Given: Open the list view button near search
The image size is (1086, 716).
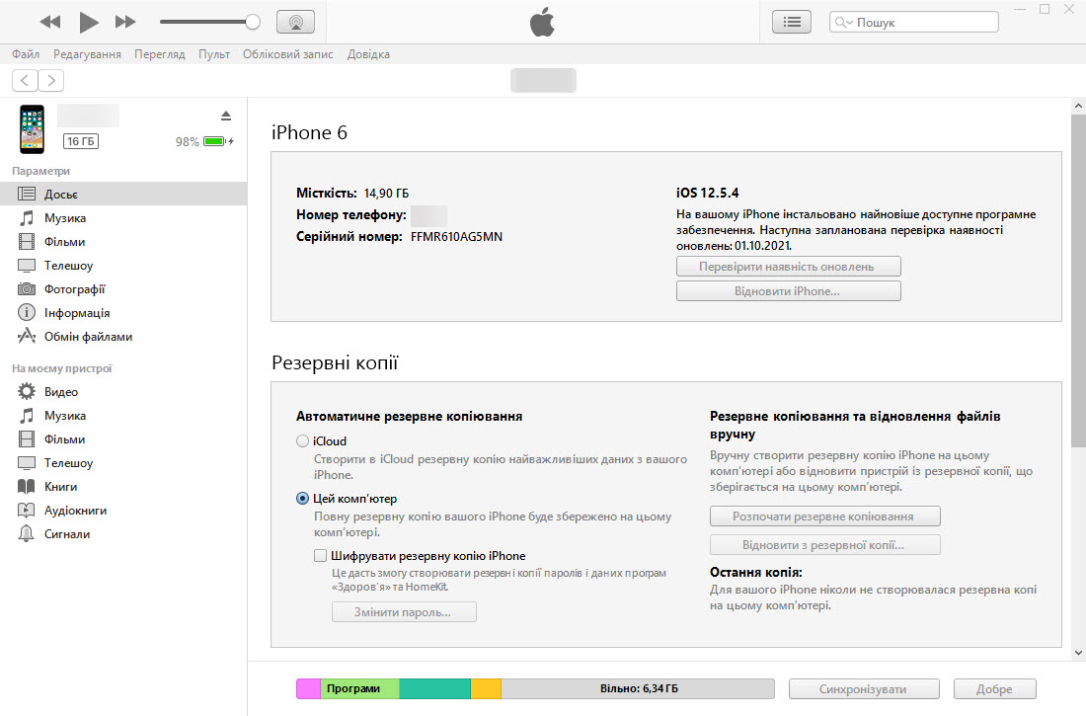Looking at the screenshot, I should (x=792, y=22).
